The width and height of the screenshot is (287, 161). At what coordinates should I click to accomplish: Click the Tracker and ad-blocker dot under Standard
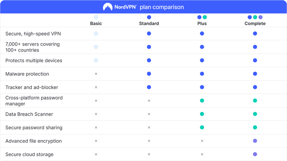pos(149,87)
